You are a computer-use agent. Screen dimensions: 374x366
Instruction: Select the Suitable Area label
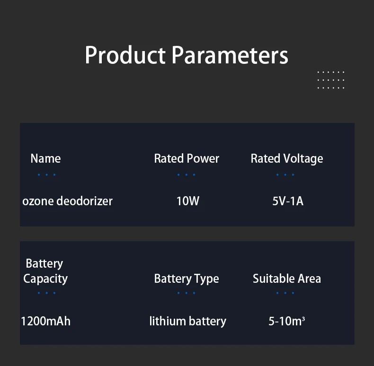(287, 279)
